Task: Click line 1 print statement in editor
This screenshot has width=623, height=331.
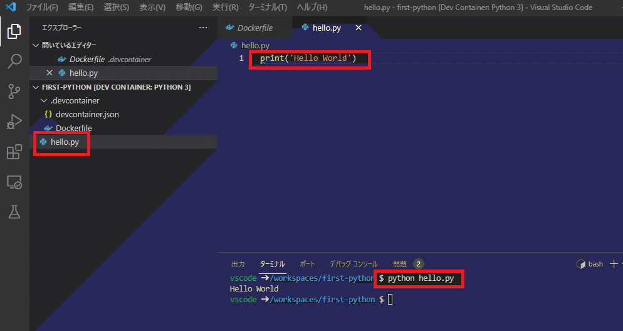Action: (308, 58)
